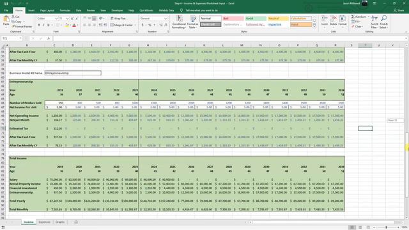Apply the Good cell style
This screenshot has width=409, height=230.
click(256, 19)
